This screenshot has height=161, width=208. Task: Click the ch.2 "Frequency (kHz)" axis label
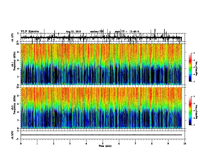(x=14, y=105)
